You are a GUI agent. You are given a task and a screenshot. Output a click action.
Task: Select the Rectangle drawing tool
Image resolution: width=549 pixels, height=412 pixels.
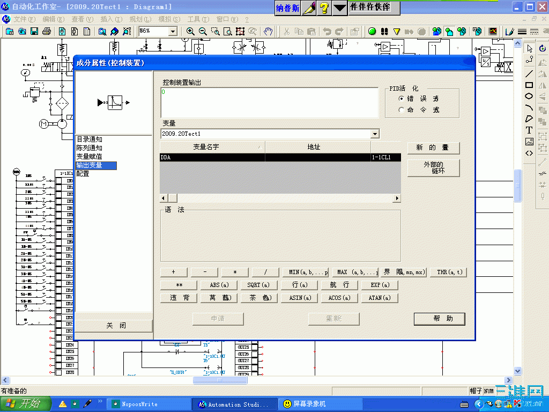(528, 85)
